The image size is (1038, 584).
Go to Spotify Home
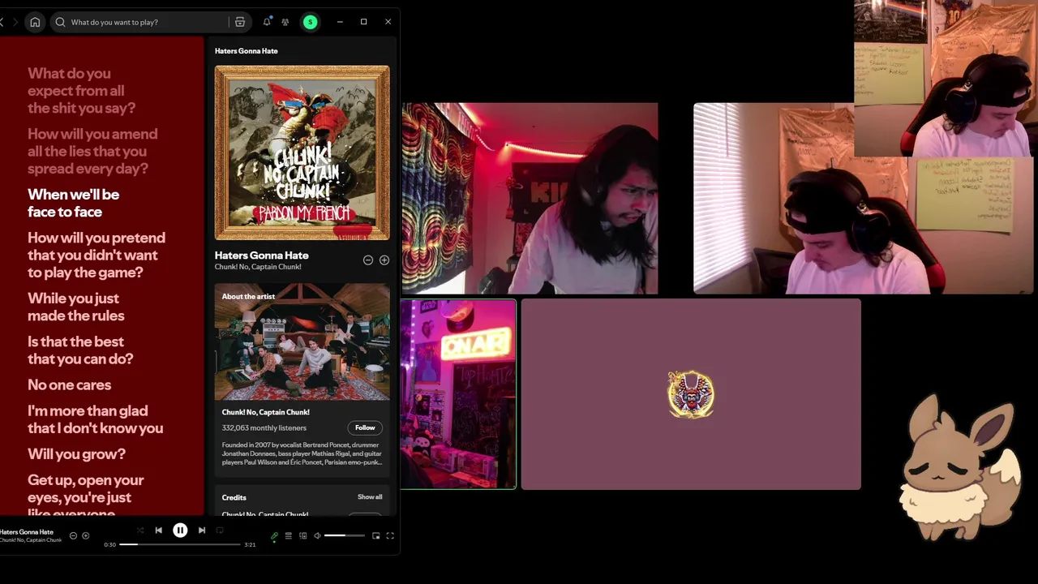click(35, 22)
